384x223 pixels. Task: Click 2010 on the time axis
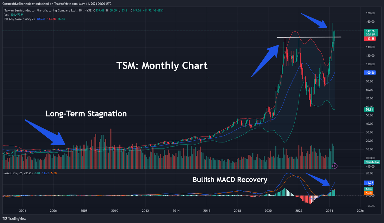(x=115, y=211)
